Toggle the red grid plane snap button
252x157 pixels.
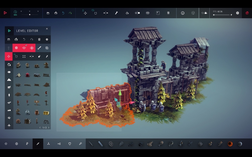click(x=24, y=48)
